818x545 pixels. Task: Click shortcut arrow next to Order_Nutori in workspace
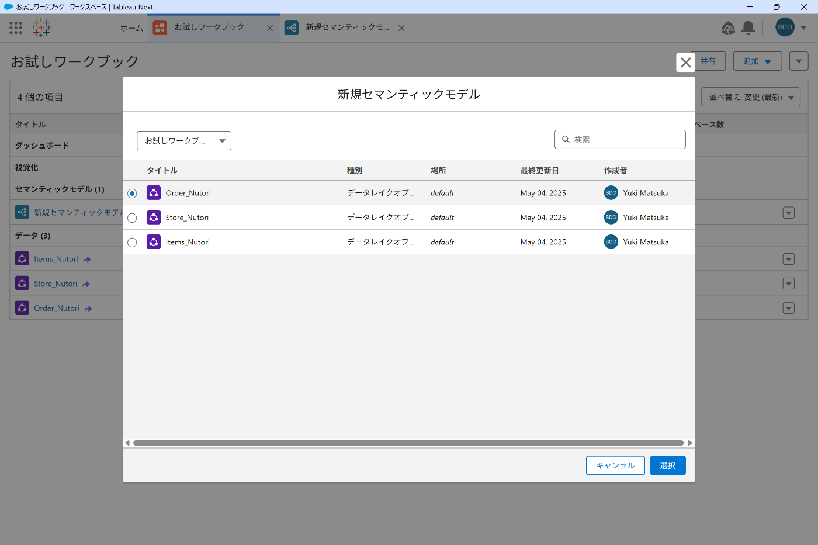tap(88, 309)
